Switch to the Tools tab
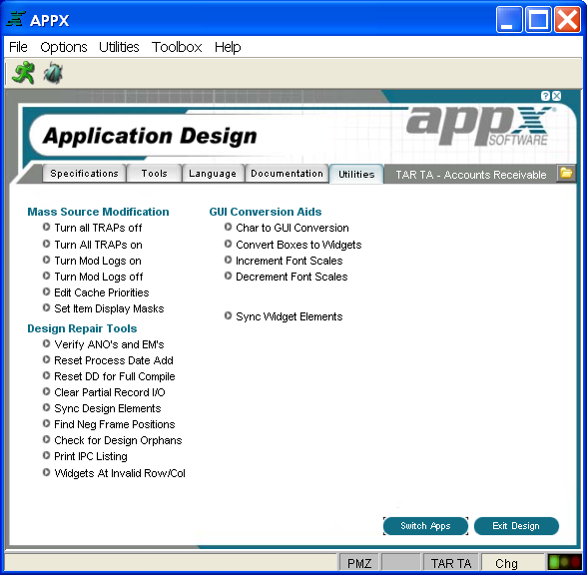 154,174
